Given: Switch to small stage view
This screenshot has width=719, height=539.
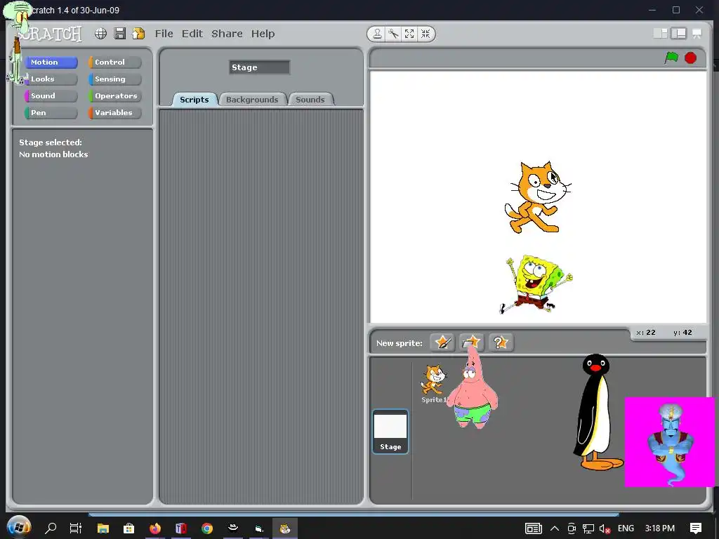Looking at the screenshot, I should [x=660, y=34].
